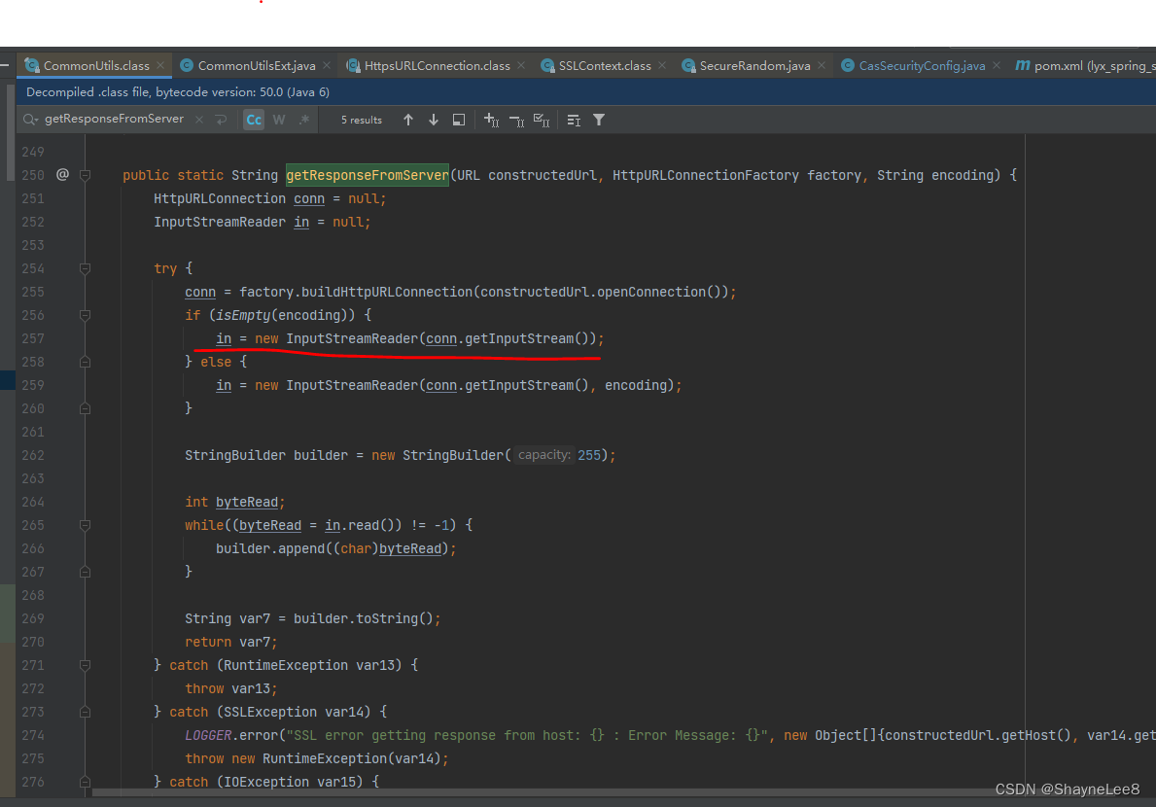The image size is (1156, 807).
Task: Open search results in Find window
Action: point(459,120)
